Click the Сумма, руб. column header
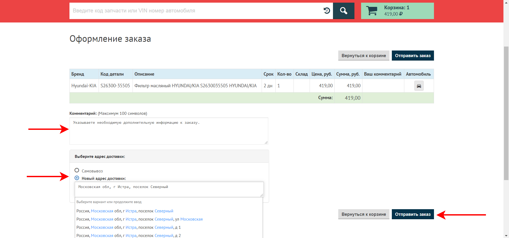Viewport: 509px width, 238px height. [348, 74]
